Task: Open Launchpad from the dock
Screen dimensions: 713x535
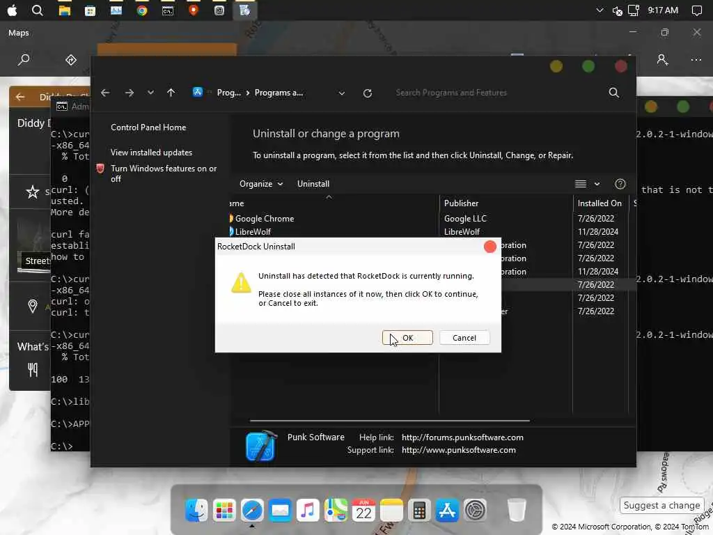Action: pyautogui.click(x=224, y=510)
